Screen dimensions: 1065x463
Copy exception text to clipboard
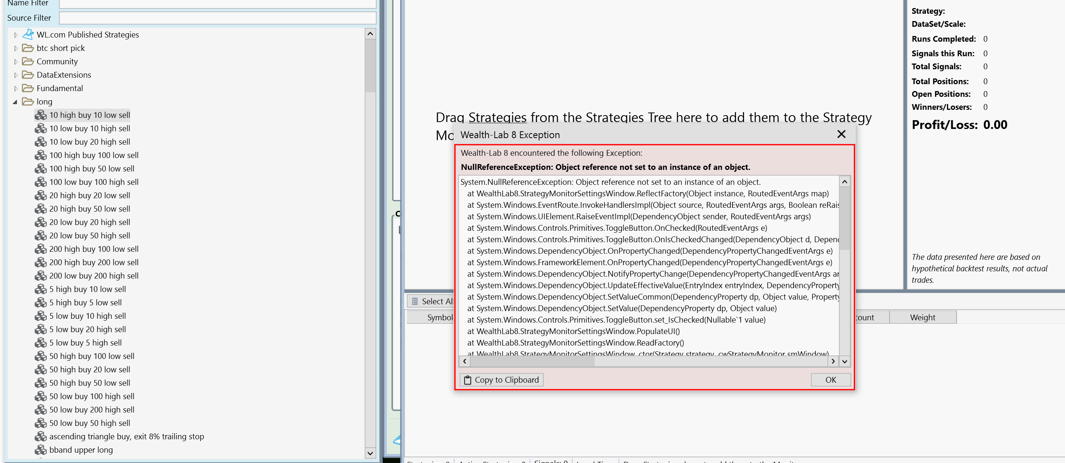(501, 380)
